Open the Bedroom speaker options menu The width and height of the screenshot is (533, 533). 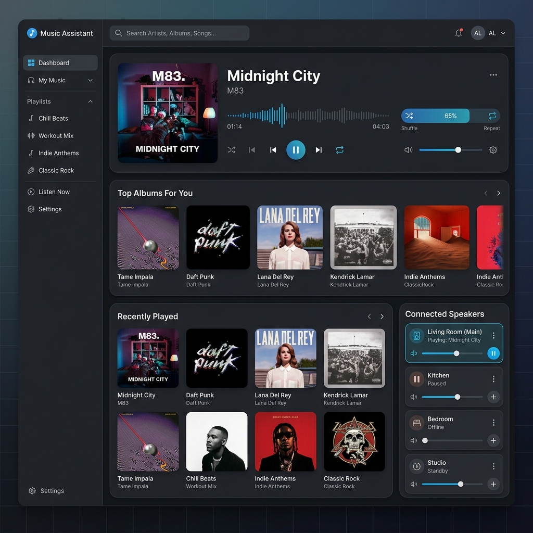click(493, 423)
